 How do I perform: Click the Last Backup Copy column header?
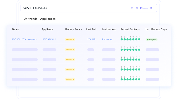(156, 29)
